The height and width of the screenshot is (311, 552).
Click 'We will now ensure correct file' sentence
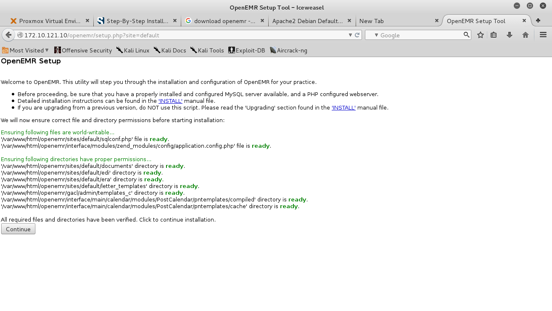tap(113, 120)
